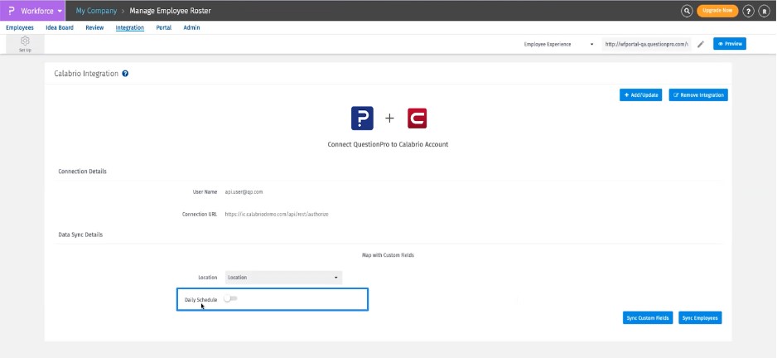
Task: Open the Location mapping dropdown
Action: point(282,278)
